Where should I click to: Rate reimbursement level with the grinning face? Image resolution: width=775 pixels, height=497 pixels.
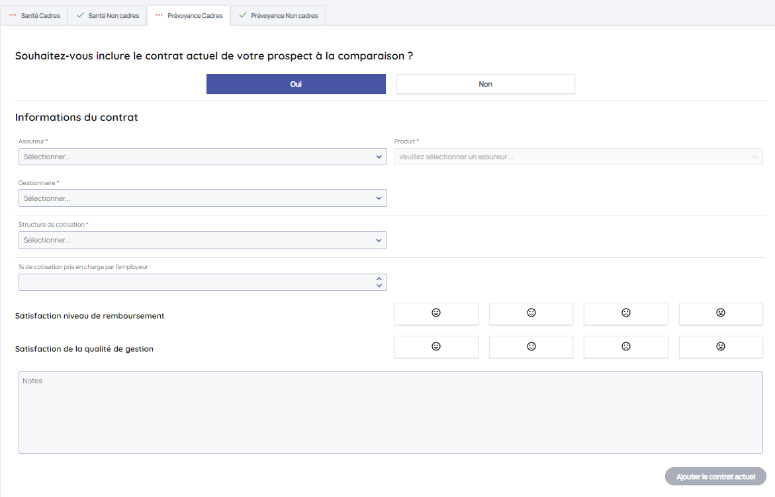[436, 313]
